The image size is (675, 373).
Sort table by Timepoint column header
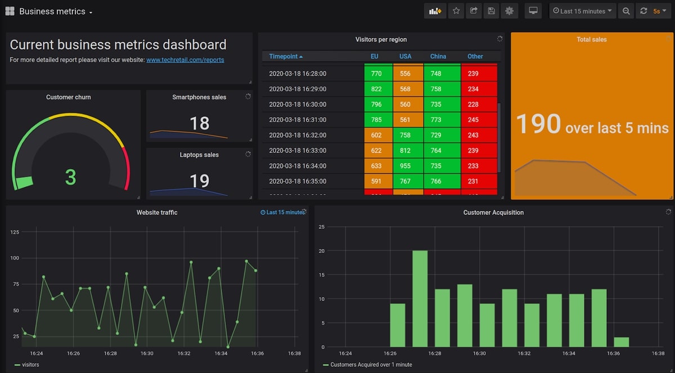[x=286, y=56]
